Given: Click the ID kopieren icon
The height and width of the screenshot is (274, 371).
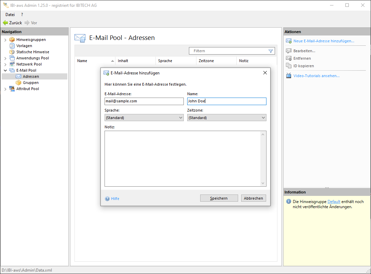Looking at the screenshot, I should (x=288, y=66).
